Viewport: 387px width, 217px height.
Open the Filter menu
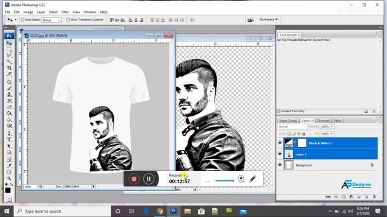pyautogui.click(x=65, y=12)
